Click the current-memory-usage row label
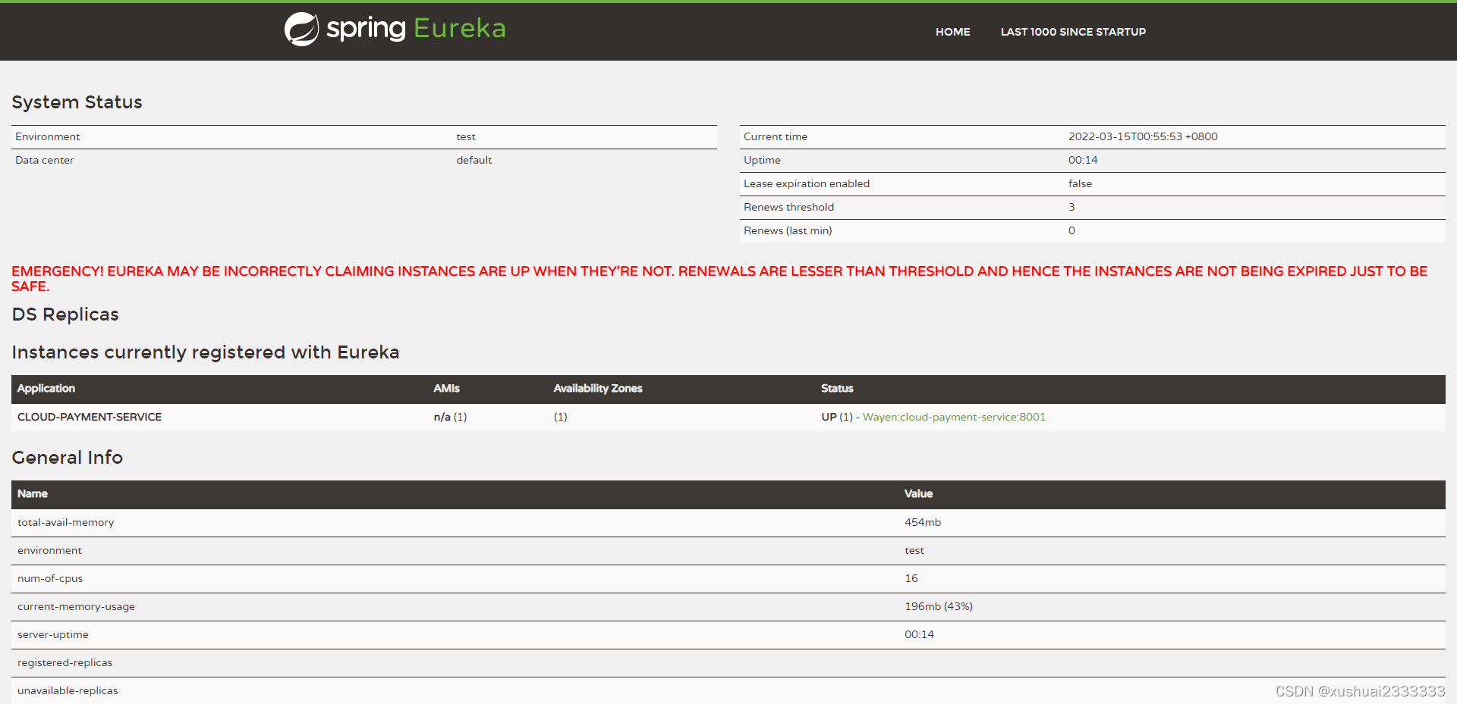The width and height of the screenshot is (1457, 704). tap(76, 606)
